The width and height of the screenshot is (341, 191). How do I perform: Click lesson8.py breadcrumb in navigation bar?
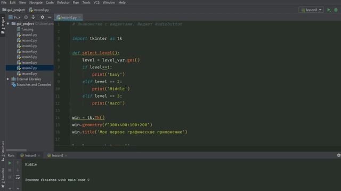pyautogui.click(x=39, y=10)
